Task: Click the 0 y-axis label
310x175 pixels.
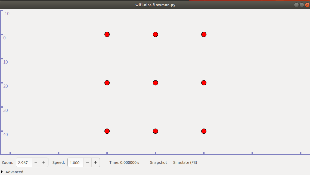Action: pos(5,38)
